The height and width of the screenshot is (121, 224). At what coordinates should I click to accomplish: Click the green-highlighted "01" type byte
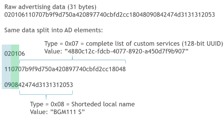point(14,54)
